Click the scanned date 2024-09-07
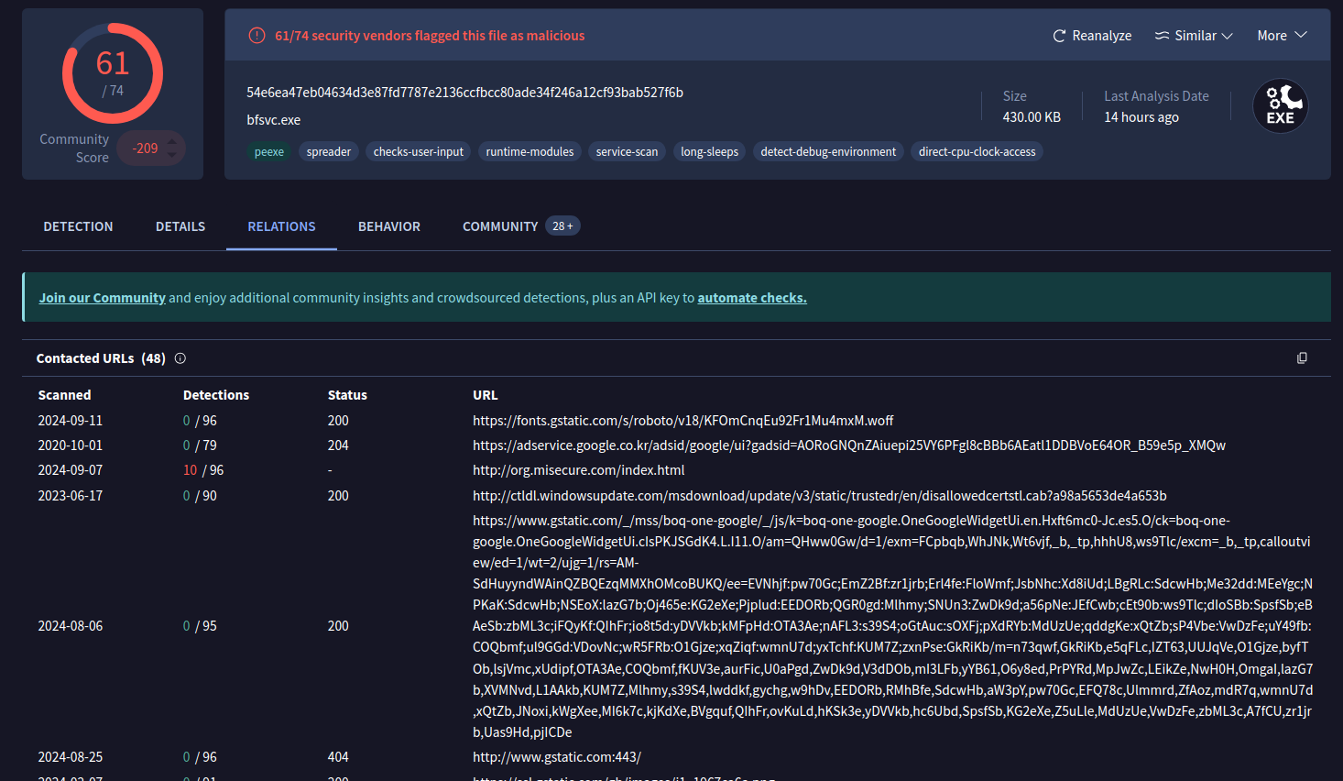Screen dimensions: 1343x781 [71, 470]
